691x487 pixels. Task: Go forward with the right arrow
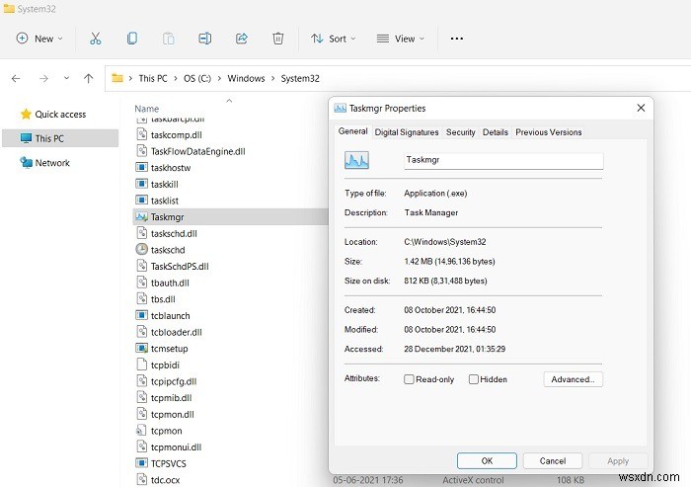pyautogui.click(x=43, y=79)
